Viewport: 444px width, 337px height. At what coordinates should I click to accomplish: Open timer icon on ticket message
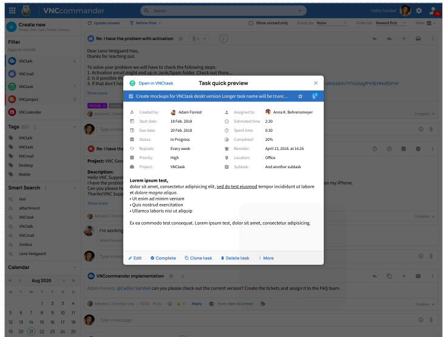(375, 149)
